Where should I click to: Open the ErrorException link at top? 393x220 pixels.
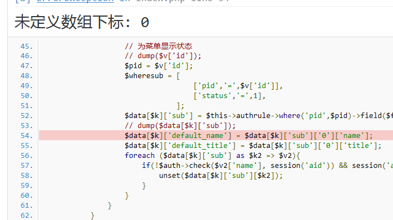[x=75, y=1]
